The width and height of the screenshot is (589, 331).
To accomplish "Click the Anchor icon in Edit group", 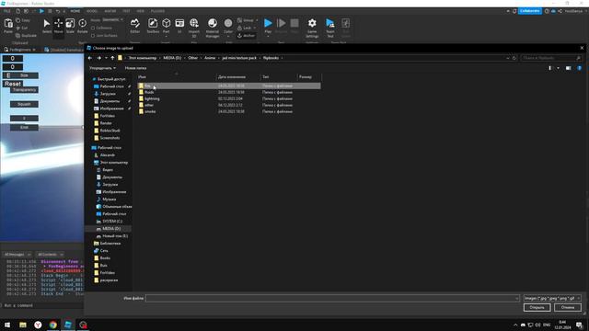I will point(239,36).
